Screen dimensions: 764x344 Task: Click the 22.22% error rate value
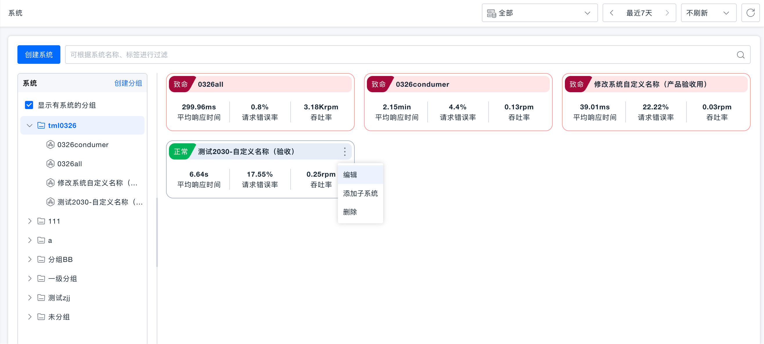[x=655, y=107]
